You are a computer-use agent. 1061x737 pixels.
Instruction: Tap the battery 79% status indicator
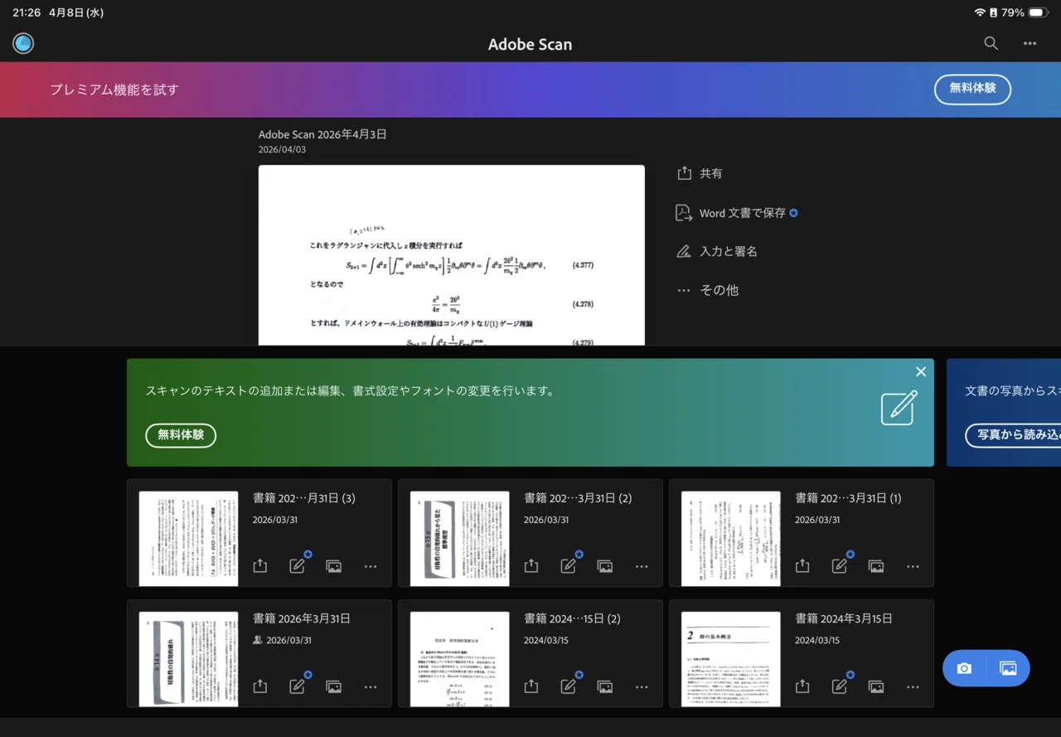point(1025,12)
